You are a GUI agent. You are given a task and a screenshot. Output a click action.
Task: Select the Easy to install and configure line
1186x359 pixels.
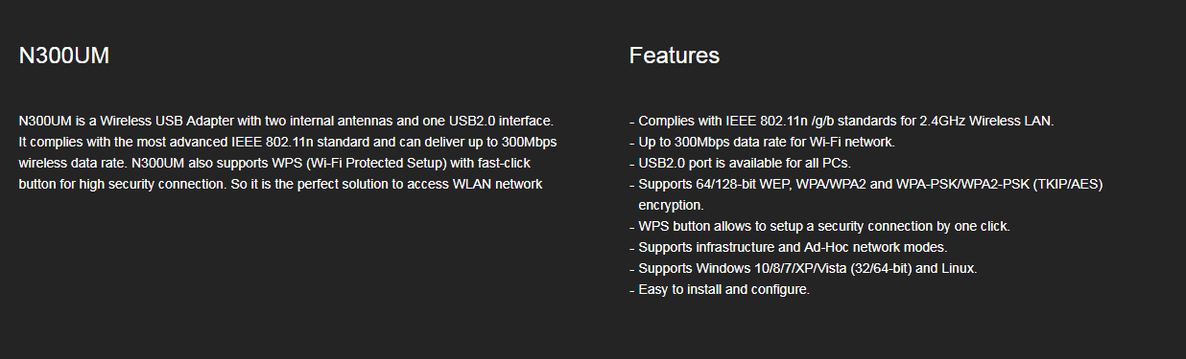pyautogui.click(x=723, y=289)
